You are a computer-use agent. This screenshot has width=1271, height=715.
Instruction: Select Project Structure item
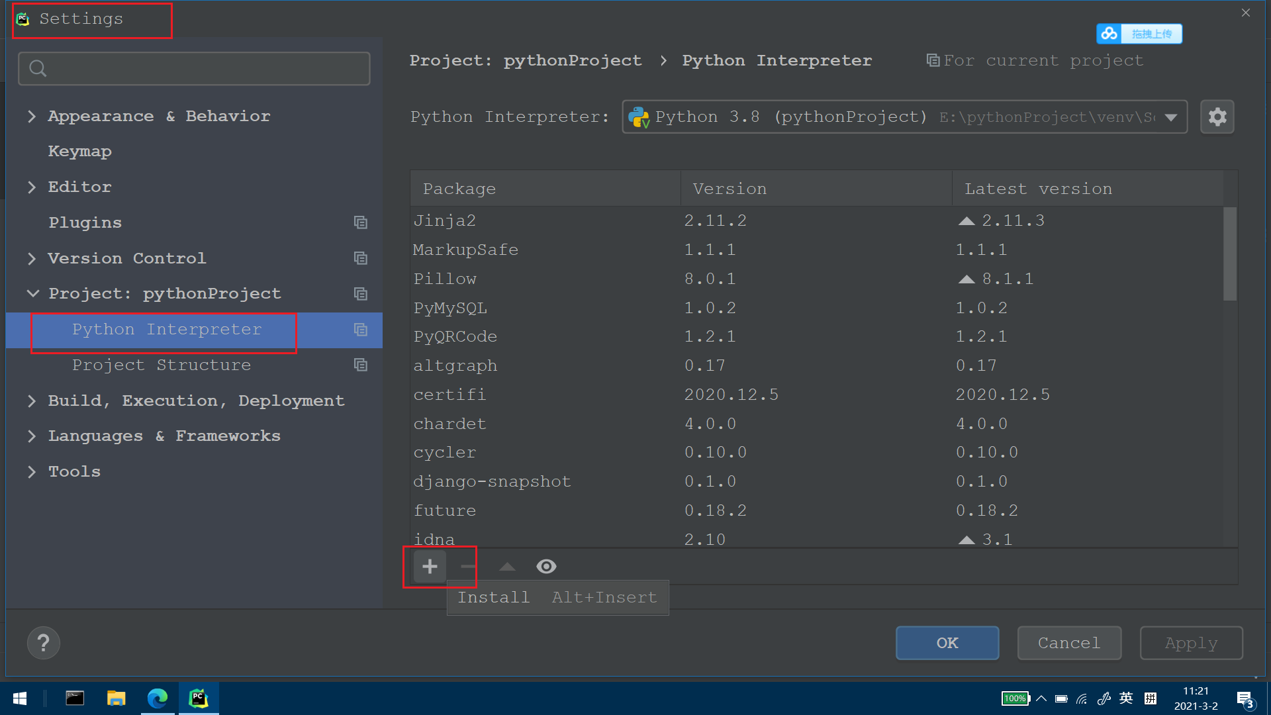pos(162,365)
